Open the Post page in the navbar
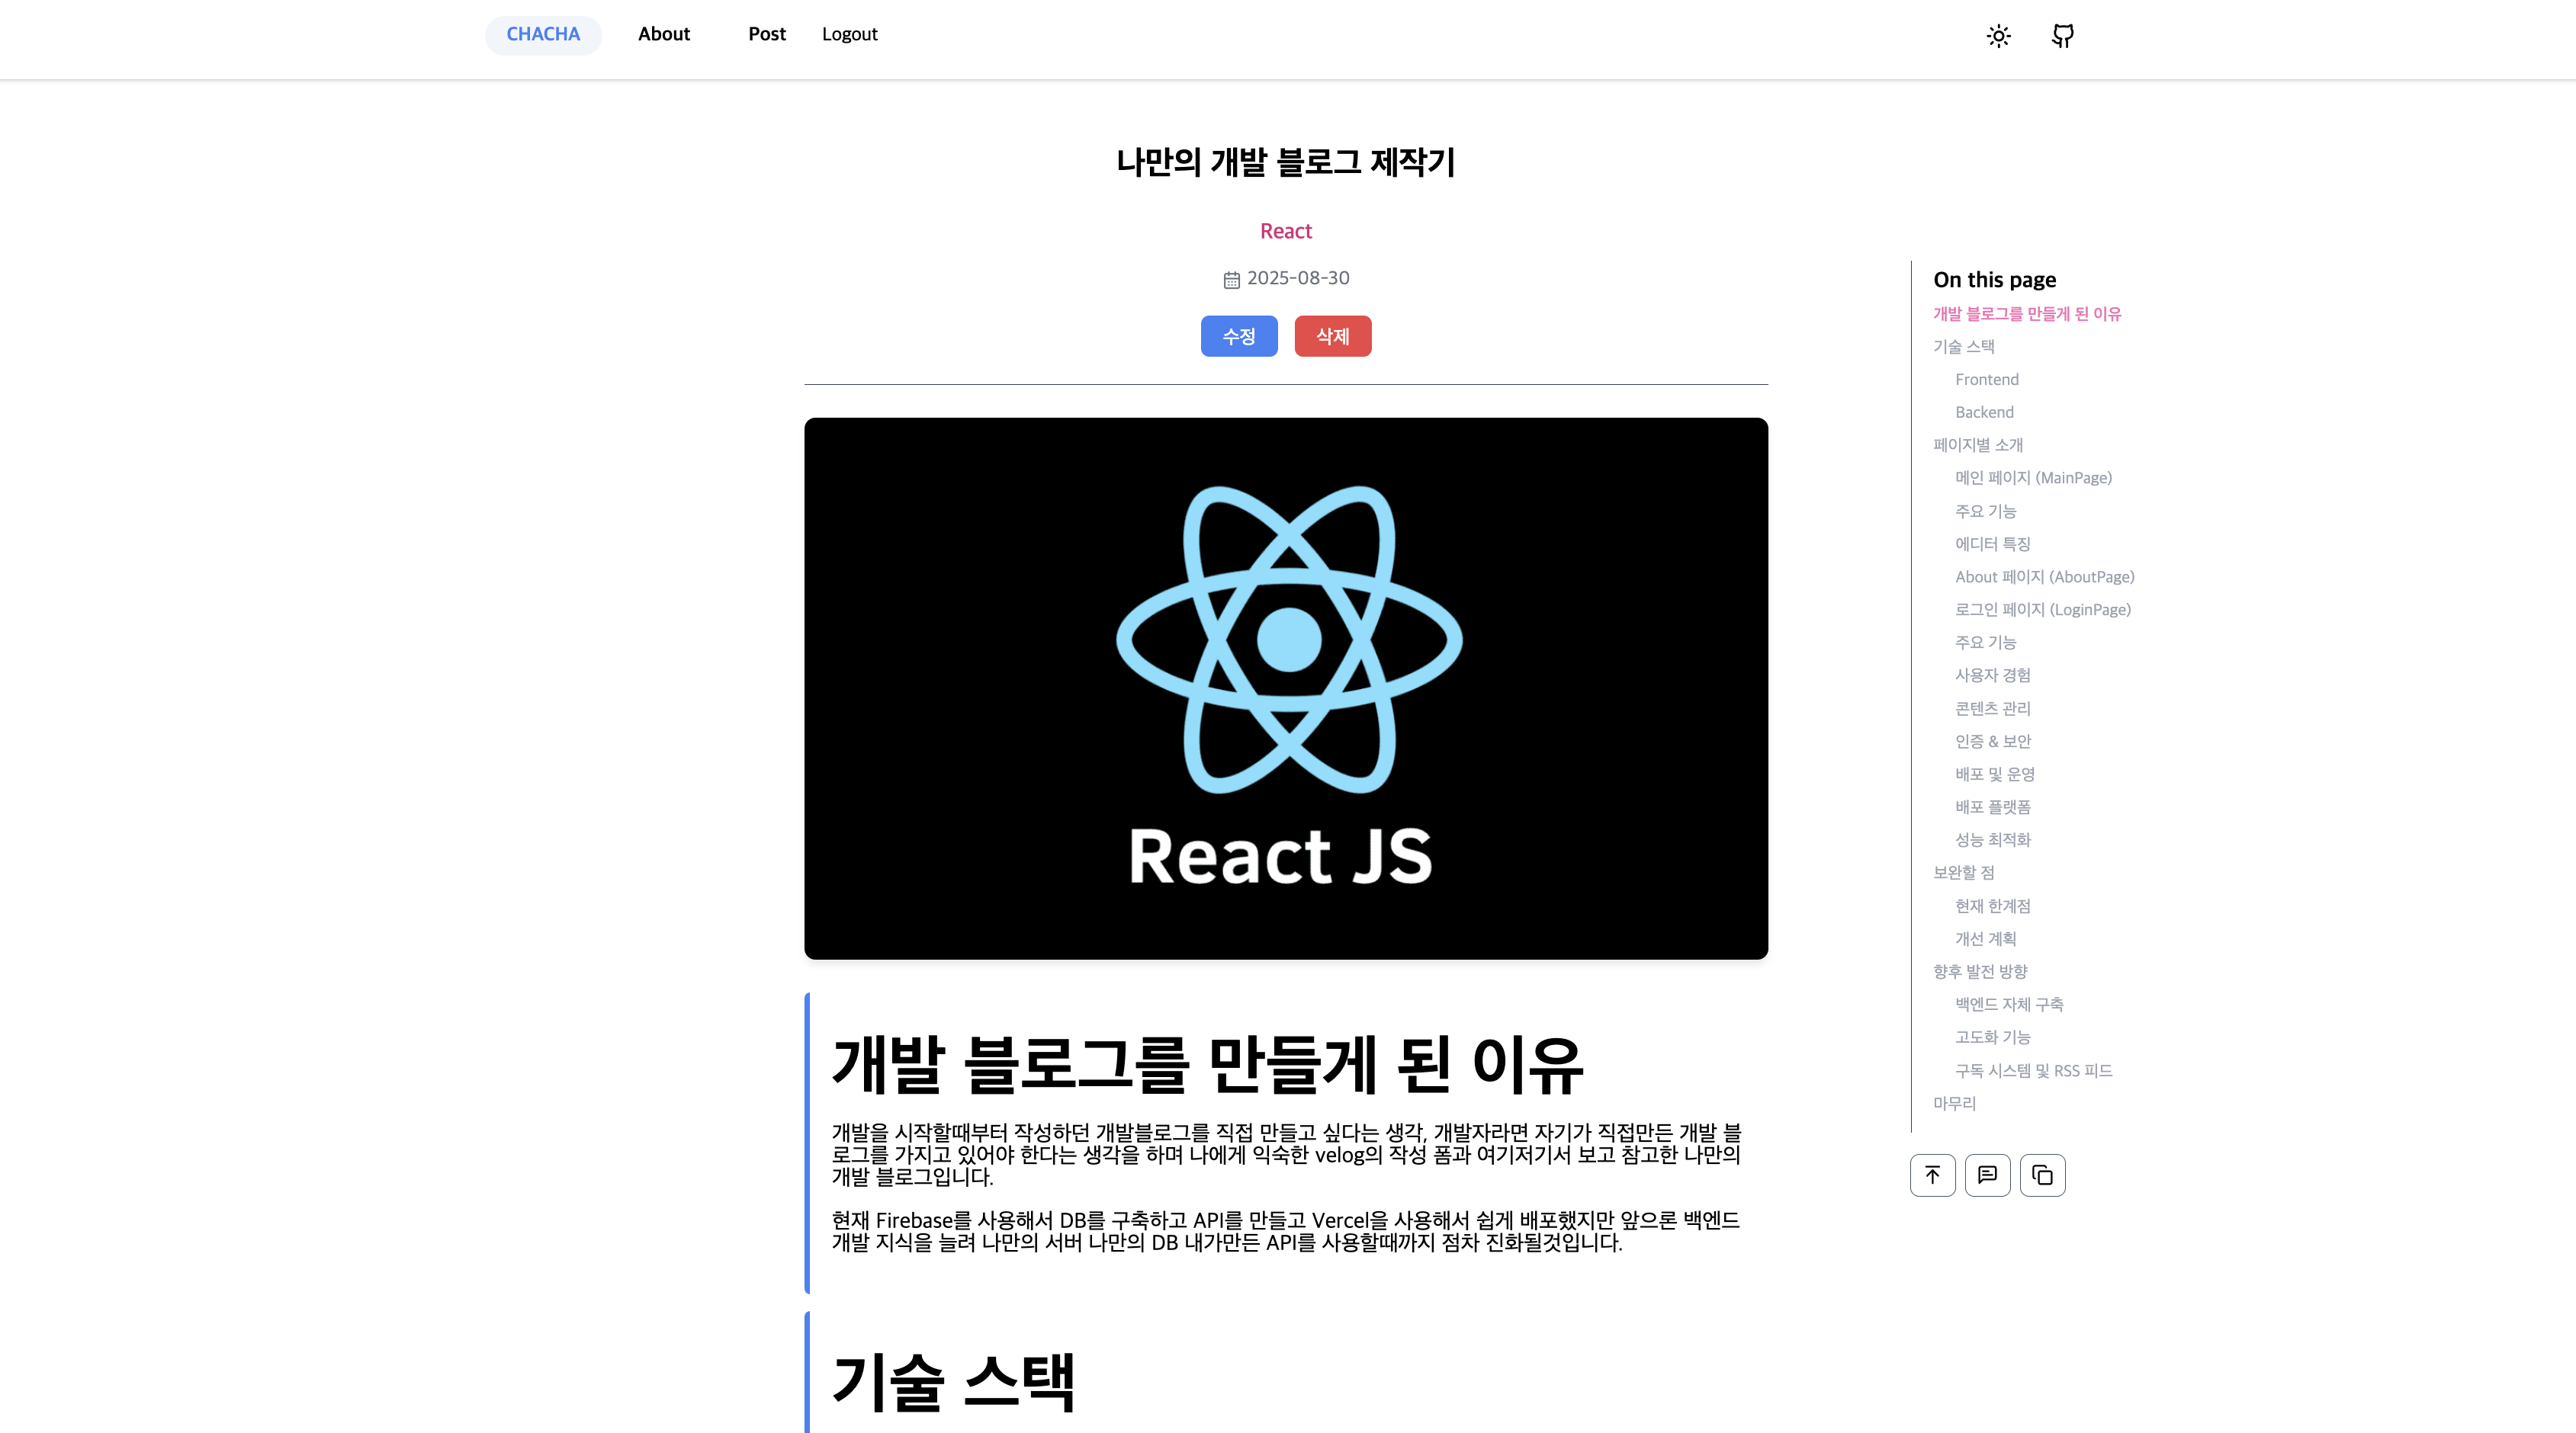This screenshot has width=2576, height=1433. [x=767, y=35]
